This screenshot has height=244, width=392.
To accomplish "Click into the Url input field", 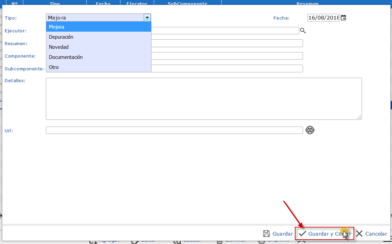I will [x=174, y=130].
